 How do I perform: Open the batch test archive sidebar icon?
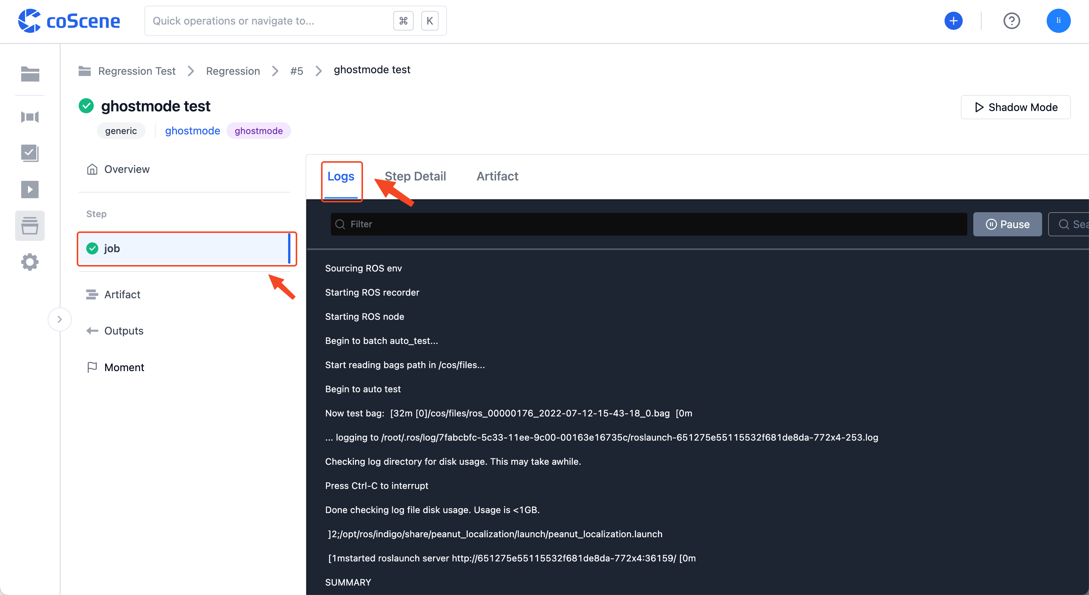[30, 225]
